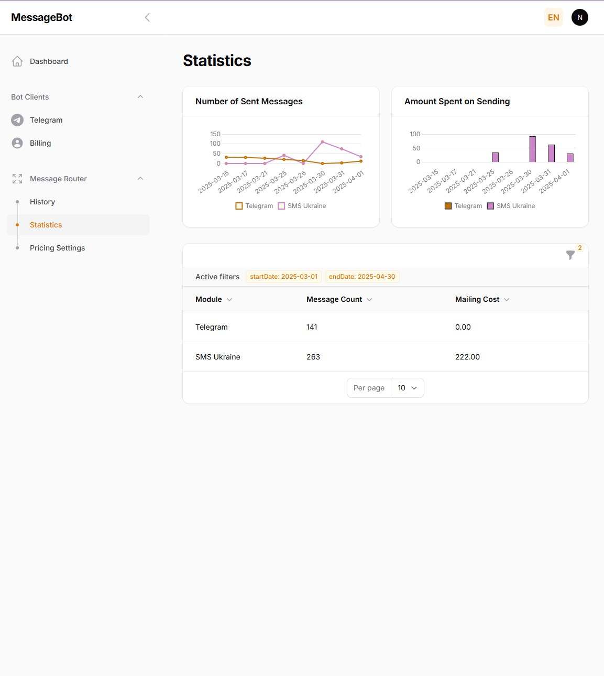Click the Dashboard home icon
The image size is (604, 676).
click(x=17, y=61)
